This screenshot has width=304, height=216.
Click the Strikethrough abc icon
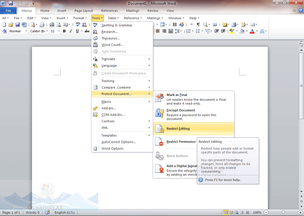[87, 31]
